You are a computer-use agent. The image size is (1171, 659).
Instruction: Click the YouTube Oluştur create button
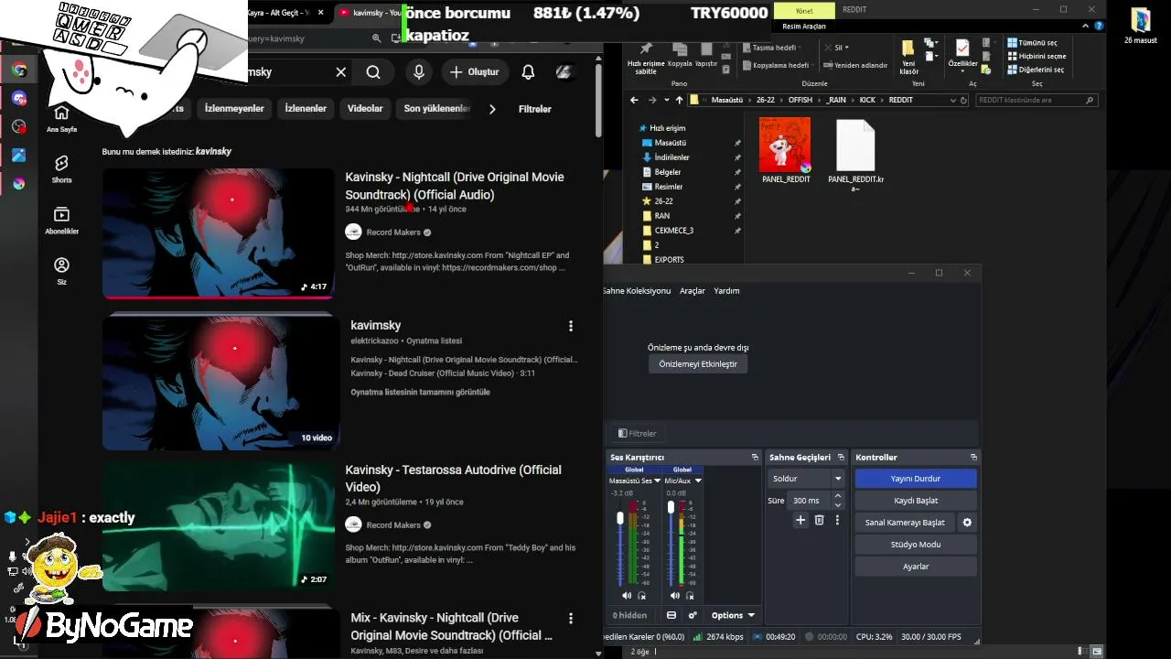pyautogui.click(x=474, y=72)
